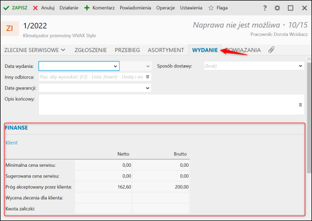Screen dimensions: 312x221
Task: Open attachments via the paperclip icon
Action: (x=271, y=49)
